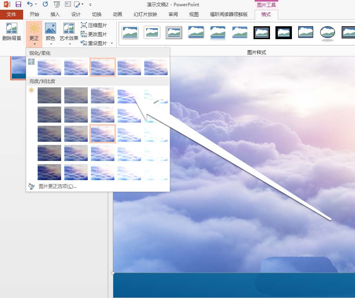355x298 pixels.
Task: Choose second-row third-column brightness preset
Action: point(103,115)
